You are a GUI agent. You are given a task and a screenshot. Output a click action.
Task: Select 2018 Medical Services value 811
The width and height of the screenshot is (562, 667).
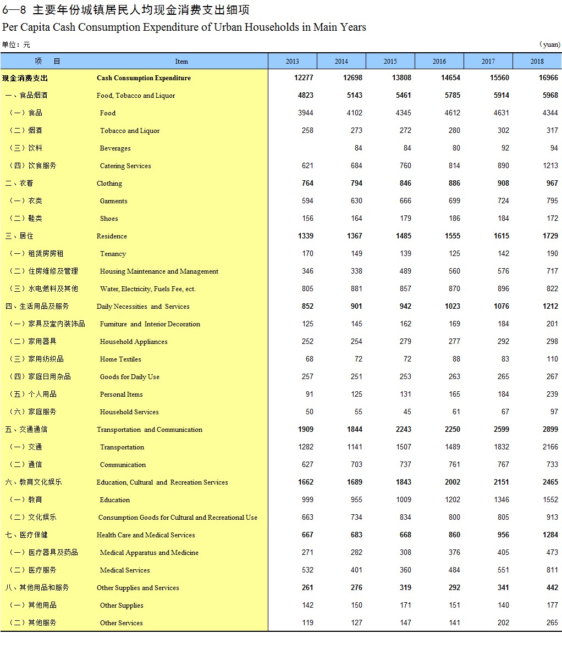[552, 570]
